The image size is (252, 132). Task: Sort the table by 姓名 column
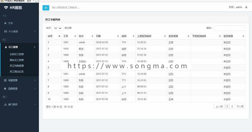click(x=86, y=36)
